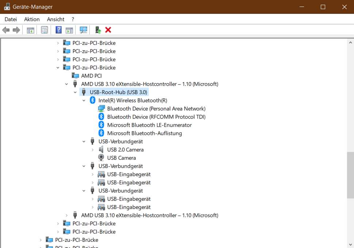The height and width of the screenshot is (248, 354).
Task: Select Bluetooth Device (Personal Area Network)
Action: 156,109
